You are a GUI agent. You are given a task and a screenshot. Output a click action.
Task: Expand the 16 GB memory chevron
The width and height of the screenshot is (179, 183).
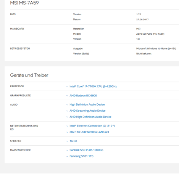click(67, 141)
